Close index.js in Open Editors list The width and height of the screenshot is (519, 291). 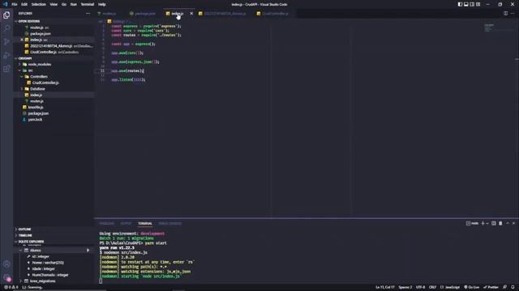click(22, 40)
